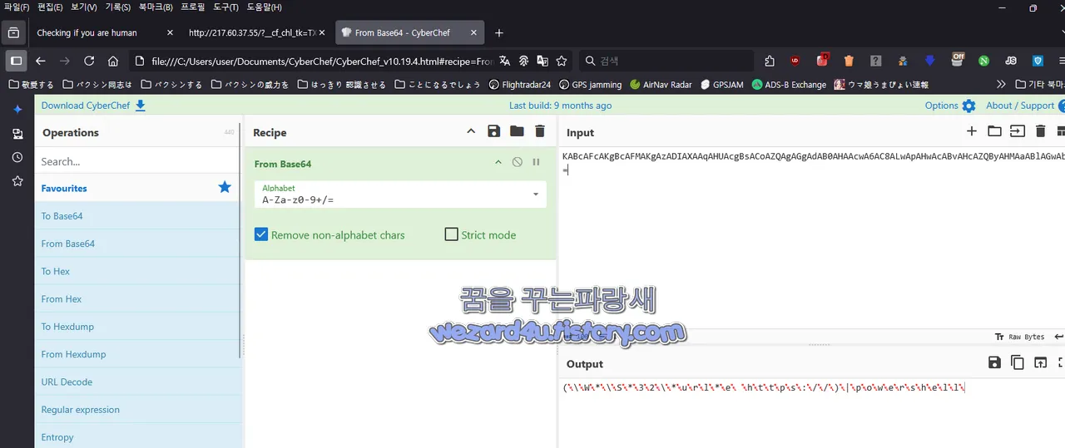Image resolution: width=1065 pixels, height=448 pixels.
Task: Open the Flightradar24 bookmark
Action: (x=520, y=84)
